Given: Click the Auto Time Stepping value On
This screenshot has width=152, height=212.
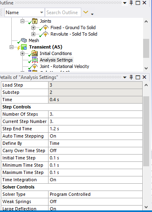Looking at the screenshot, I should point(95,136).
